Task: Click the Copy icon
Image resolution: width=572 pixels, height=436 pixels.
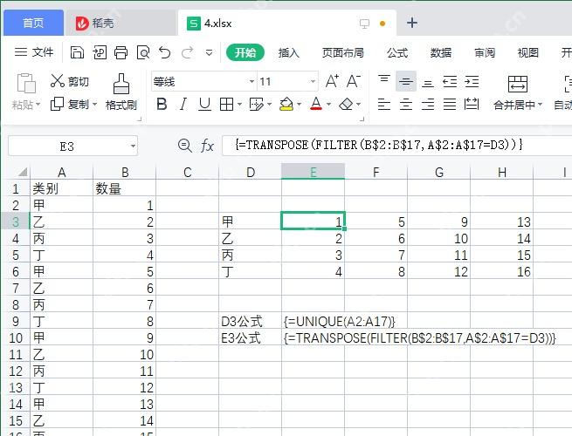Action: tap(57, 104)
